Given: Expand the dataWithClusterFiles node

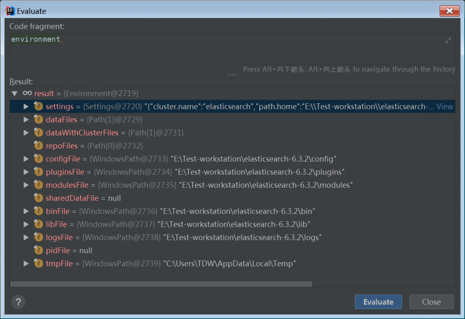Looking at the screenshot, I should [27, 133].
